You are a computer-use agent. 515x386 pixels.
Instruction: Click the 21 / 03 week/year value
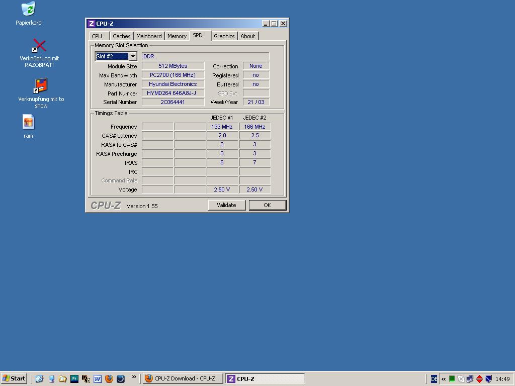[256, 102]
